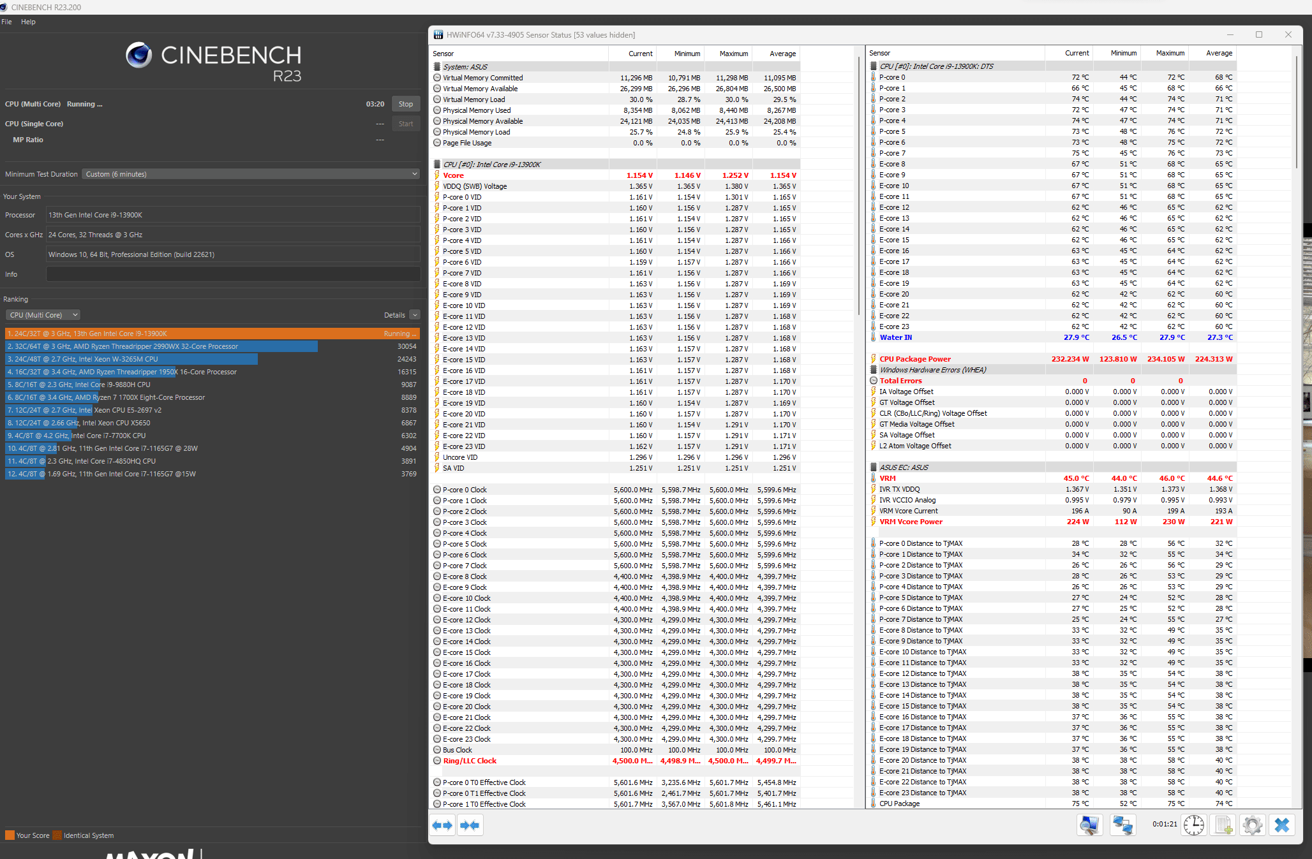The height and width of the screenshot is (859, 1312).
Task: Start logging with the sheet-plus icon
Action: pos(1223,825)
